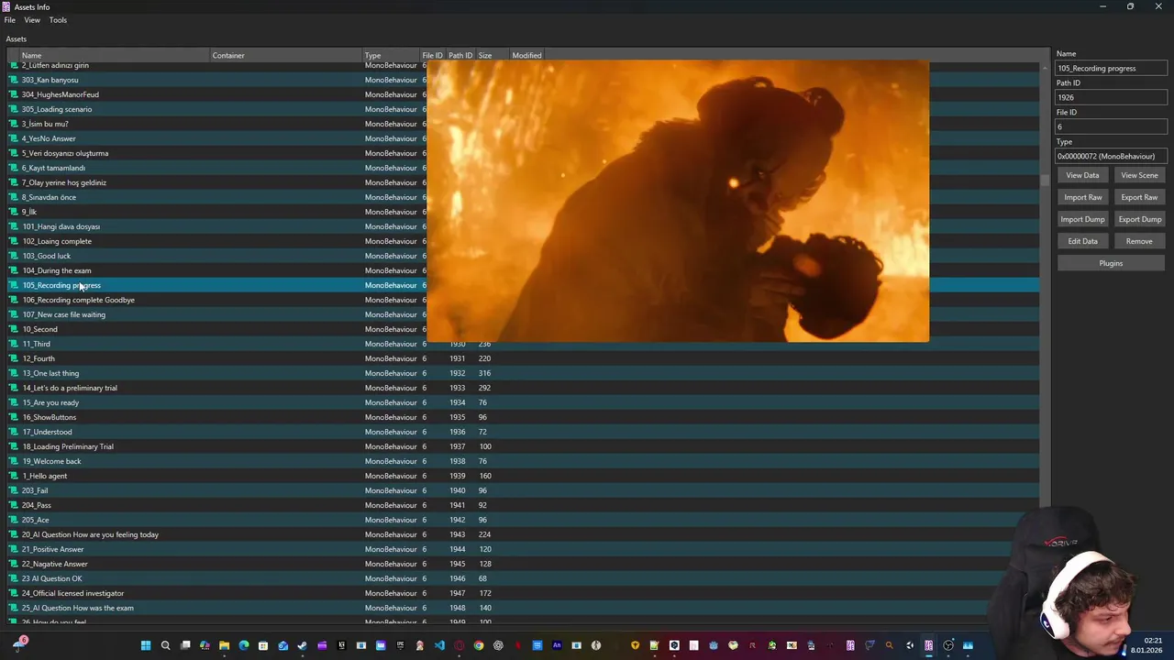Select the 13_One last thing row

click(x=523, y=373)
